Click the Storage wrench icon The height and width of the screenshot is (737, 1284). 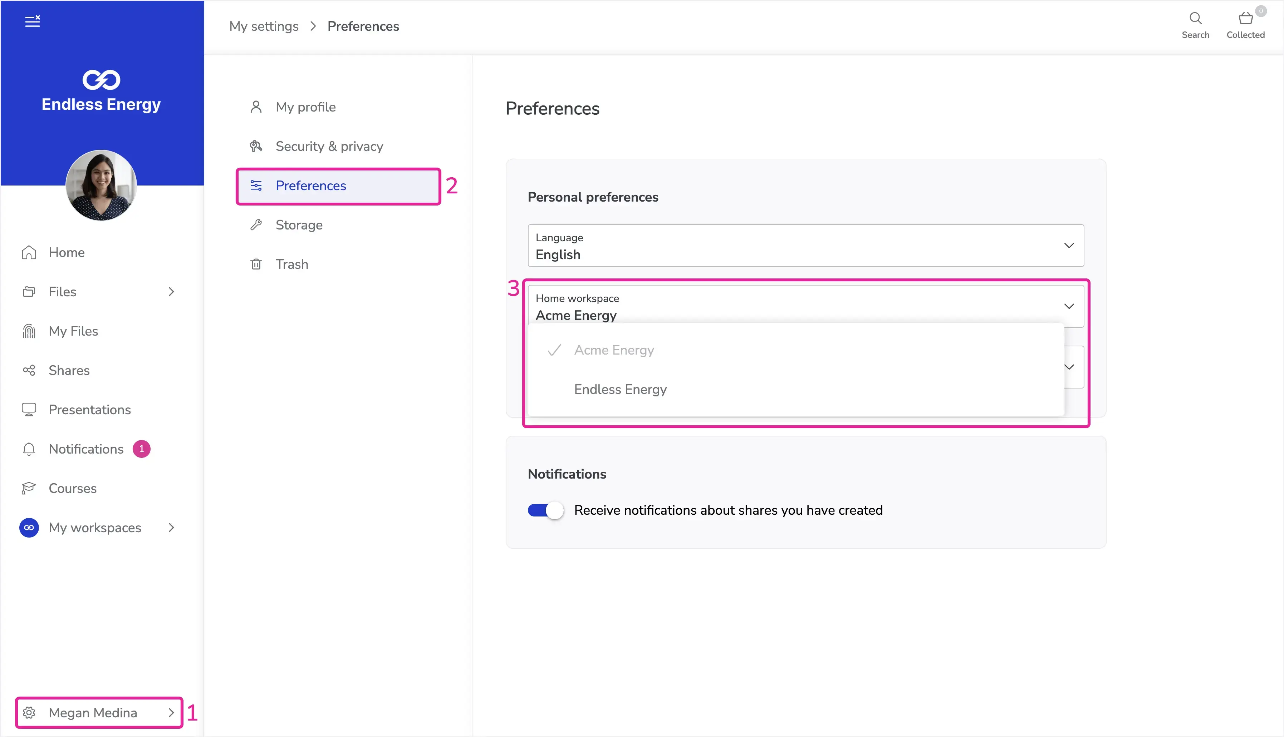point(256,225)
